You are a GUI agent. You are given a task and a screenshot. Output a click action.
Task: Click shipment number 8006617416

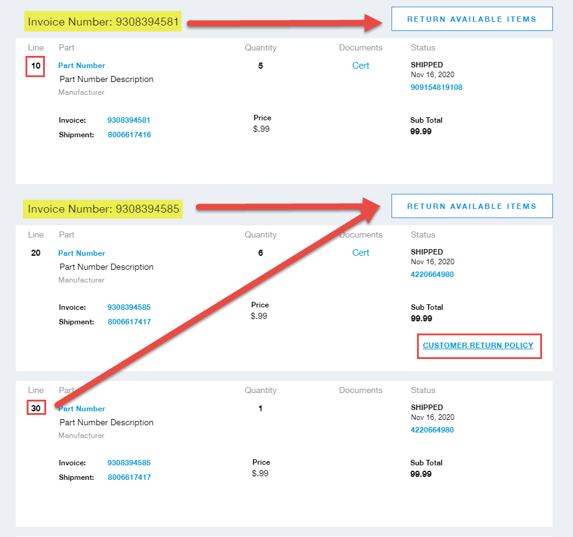pyautogui.click(x=129, y=135)
